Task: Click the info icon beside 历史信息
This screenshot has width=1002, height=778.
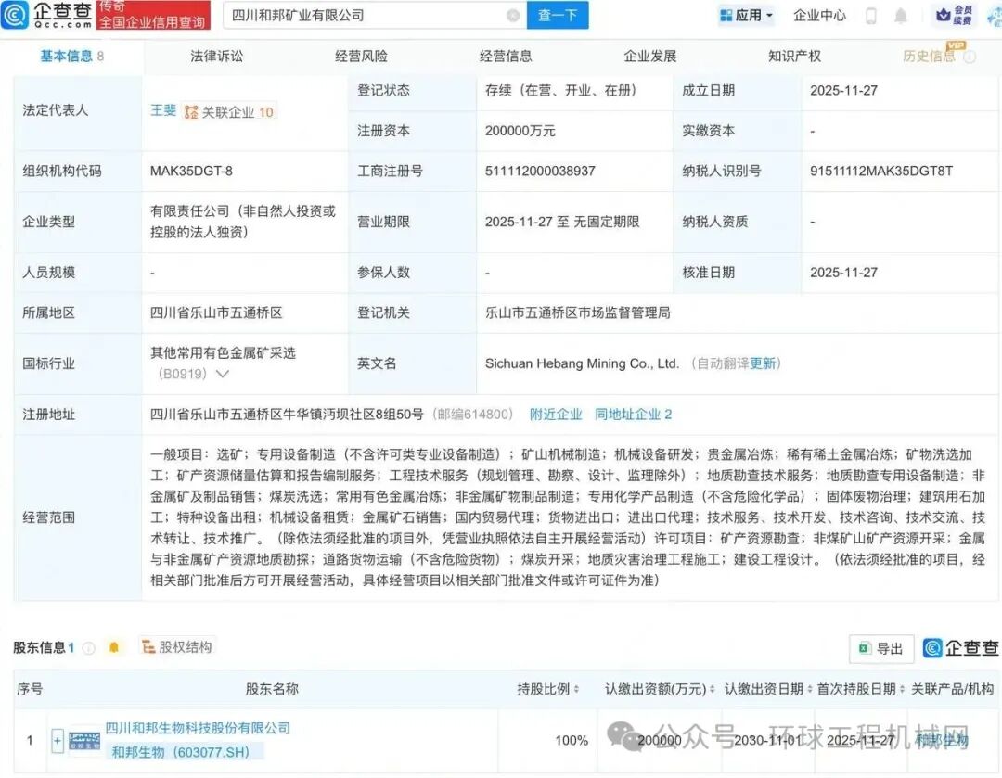Action: tap(970, 57)
